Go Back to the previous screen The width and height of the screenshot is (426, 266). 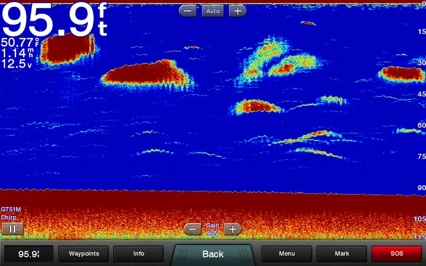[x=212, y=254]
